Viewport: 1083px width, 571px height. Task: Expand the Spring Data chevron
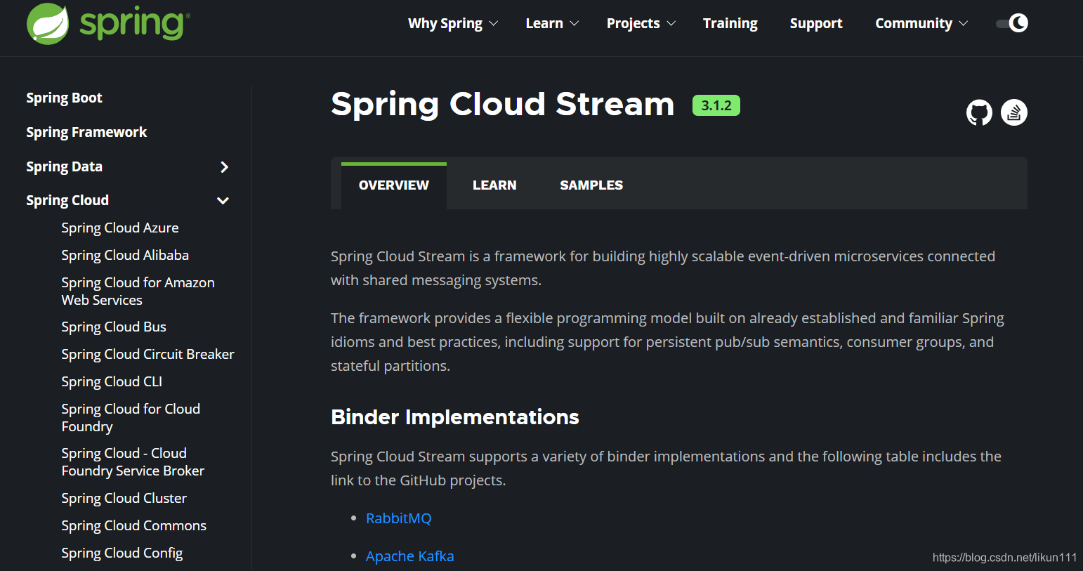pos(224,167)
